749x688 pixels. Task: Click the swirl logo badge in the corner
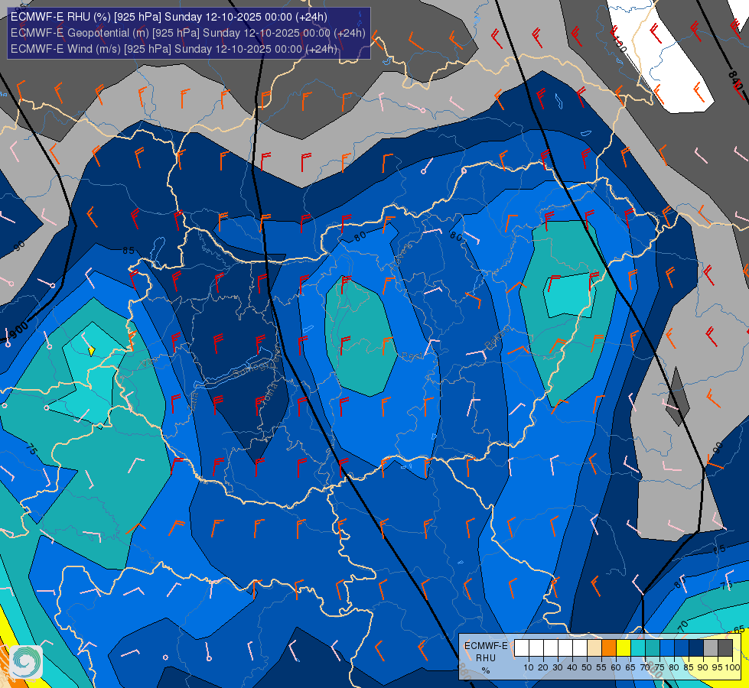tap(26, 662)
